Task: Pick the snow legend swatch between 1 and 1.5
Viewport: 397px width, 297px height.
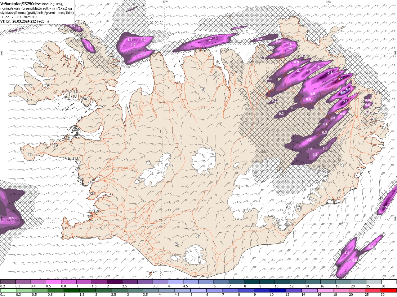Action: 84,282
